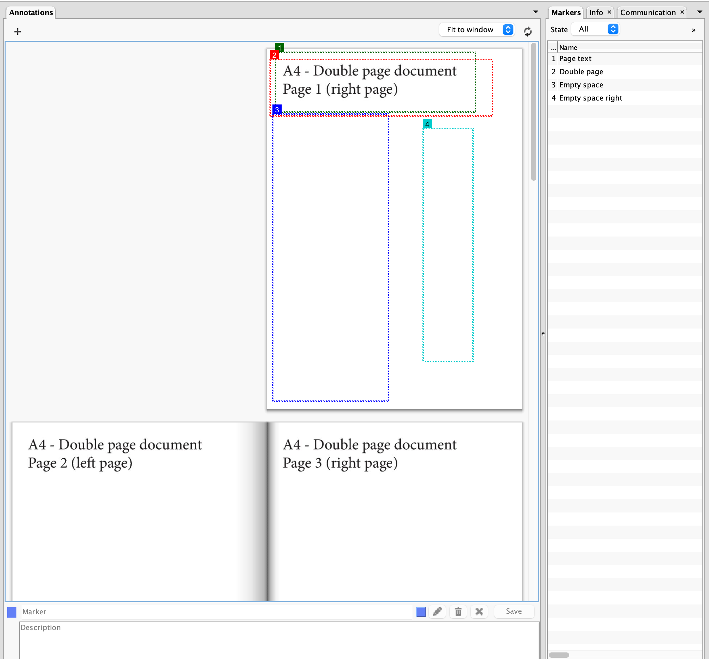The image size is (709, 659).
Task: Open the Annotations panel menu arrow
Action: [x=536, y=12]
